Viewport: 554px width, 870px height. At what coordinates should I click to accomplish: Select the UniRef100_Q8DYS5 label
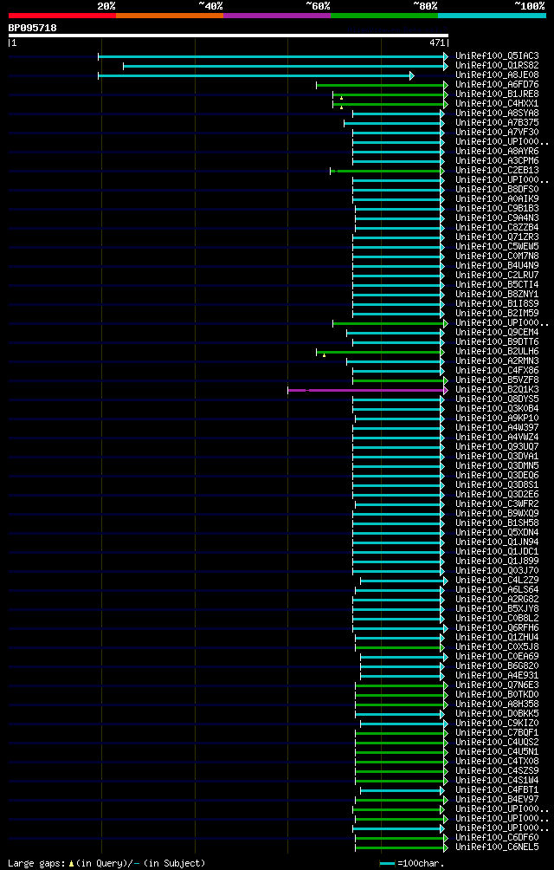(497, 399)
